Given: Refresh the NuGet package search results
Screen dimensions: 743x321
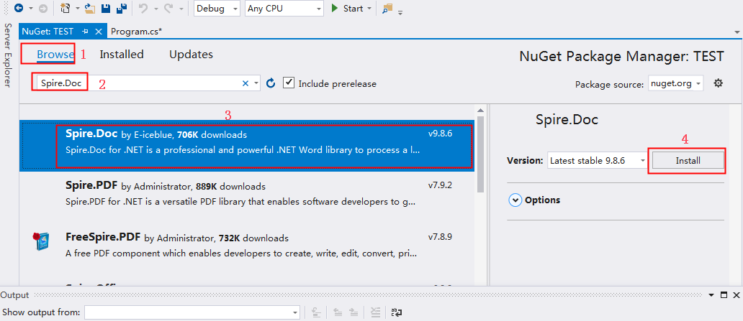Looking at the screenshot, I should pyautogui.click(x=271, y=83).
